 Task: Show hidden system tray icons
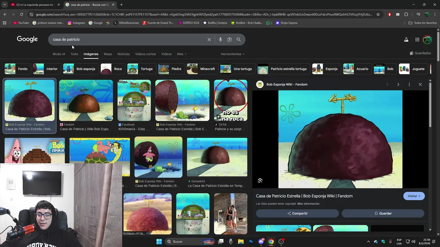tap(368, 242)
